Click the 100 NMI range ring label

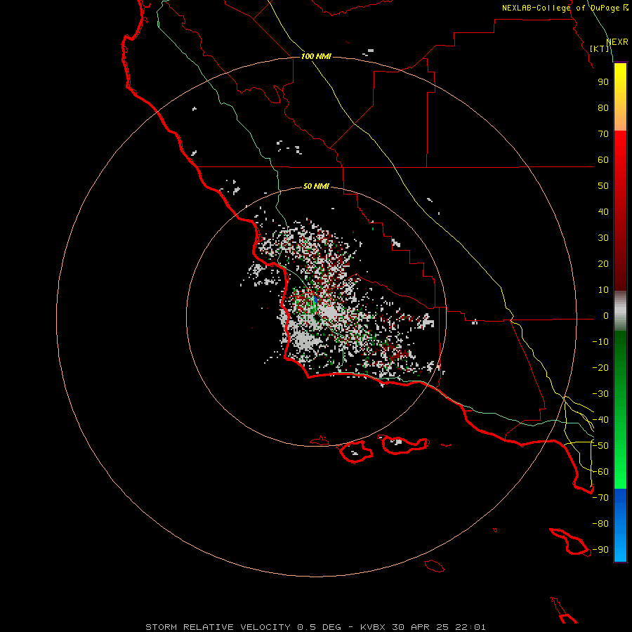[316, 56]
